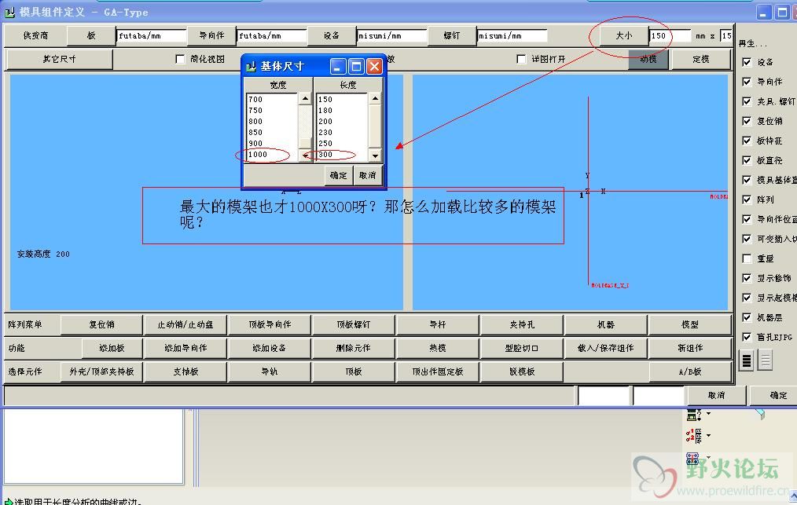The image size is (797, 505).
Task: Click the red and blue ejector pin icon
Action: point(692,458)
